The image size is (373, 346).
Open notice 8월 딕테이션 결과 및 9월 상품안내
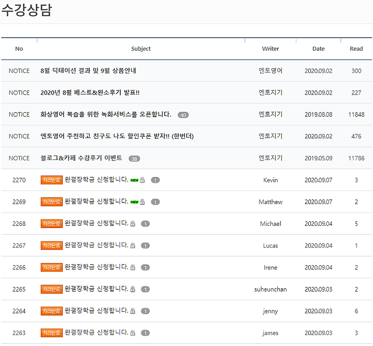[88, 70]
